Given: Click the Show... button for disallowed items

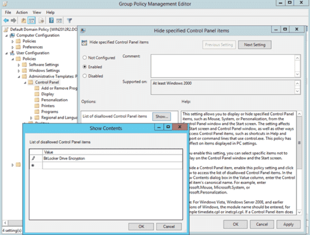Looking at the screenshot, I should 161,117.
